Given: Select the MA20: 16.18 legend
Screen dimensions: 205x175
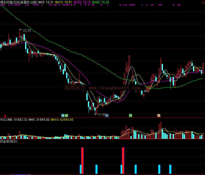Looking at the screenshot, I should 82,2.
